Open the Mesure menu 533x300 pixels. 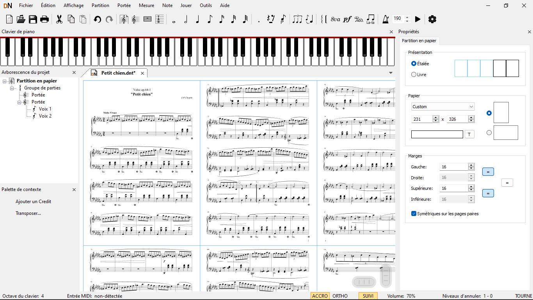point(146,5)
